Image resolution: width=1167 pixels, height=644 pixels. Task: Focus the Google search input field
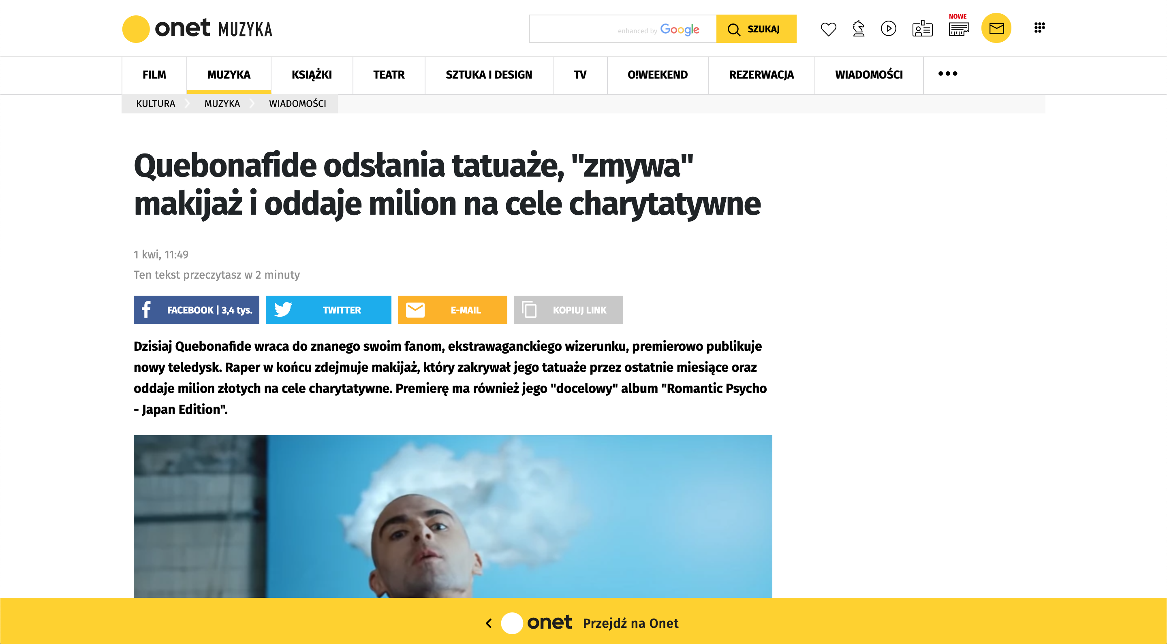(623, 29)
